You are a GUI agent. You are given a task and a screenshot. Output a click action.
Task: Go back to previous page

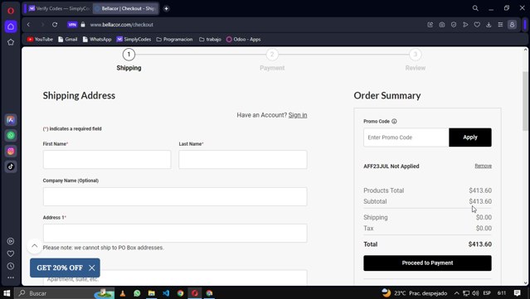[28, 25]
